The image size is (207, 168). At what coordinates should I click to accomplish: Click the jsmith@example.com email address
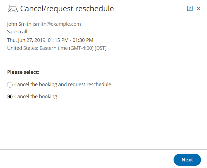click(57, 24)
